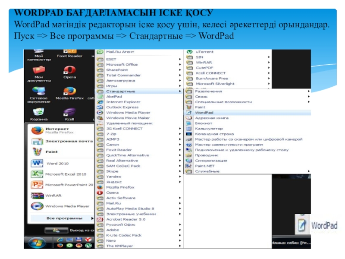
Task: Open the Корзина recycle bin
Action: [39, 114]
